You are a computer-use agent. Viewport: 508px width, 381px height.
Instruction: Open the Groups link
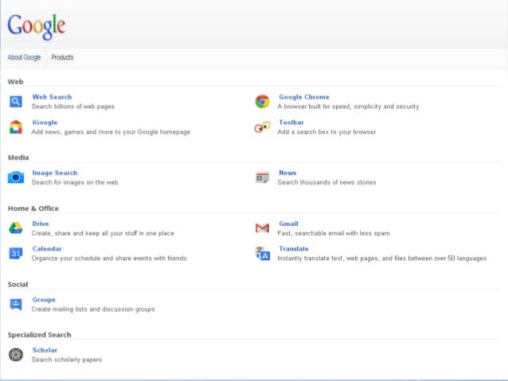click(44, 300)
